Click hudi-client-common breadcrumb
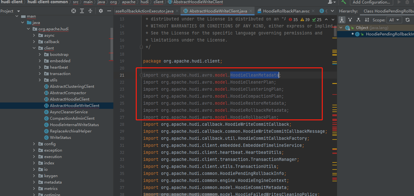The height and width of the screenshot is (196, 414). tap(47, 2)
